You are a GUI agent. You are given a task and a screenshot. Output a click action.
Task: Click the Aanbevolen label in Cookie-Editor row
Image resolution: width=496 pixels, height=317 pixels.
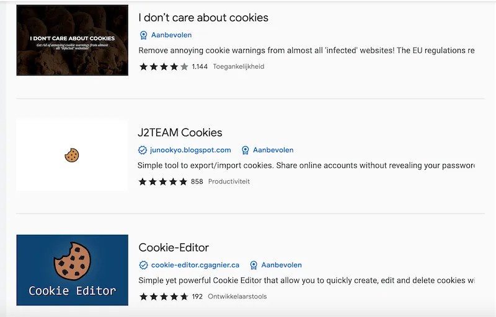(x=281, y=265)
